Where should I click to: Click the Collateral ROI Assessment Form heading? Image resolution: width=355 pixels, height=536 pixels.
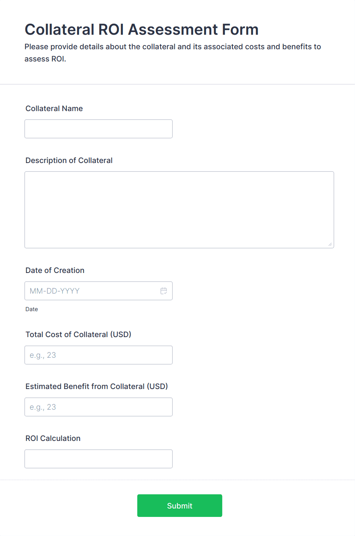tap(142, 29)
